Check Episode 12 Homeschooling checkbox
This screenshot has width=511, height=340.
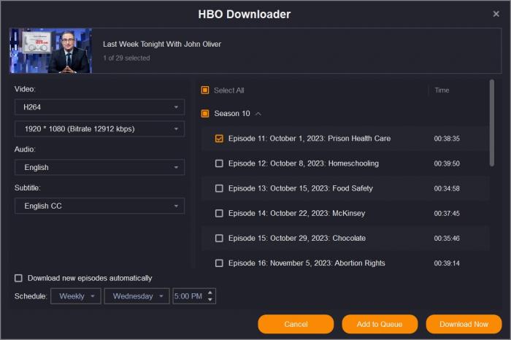pyautogui.click(x=219, y=163)
